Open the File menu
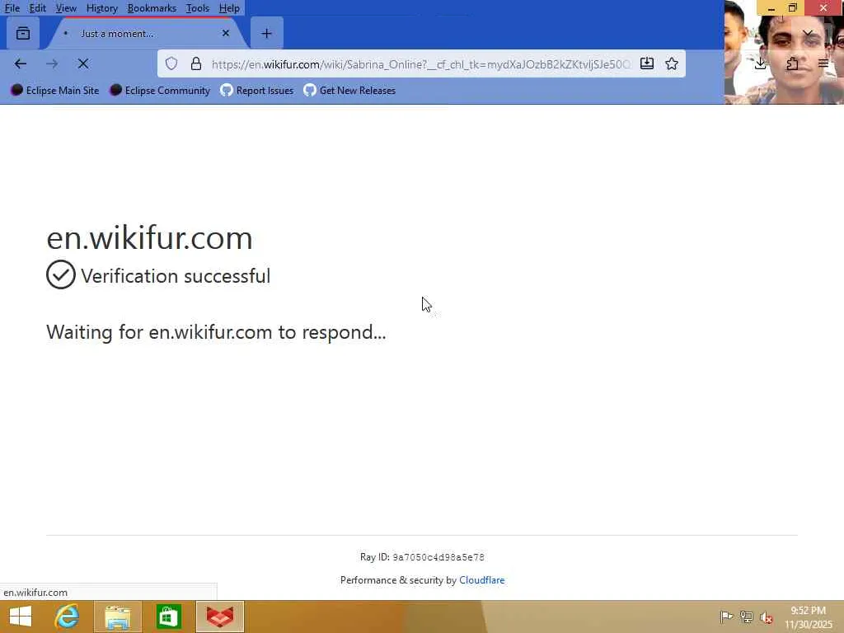 [12, 8]
